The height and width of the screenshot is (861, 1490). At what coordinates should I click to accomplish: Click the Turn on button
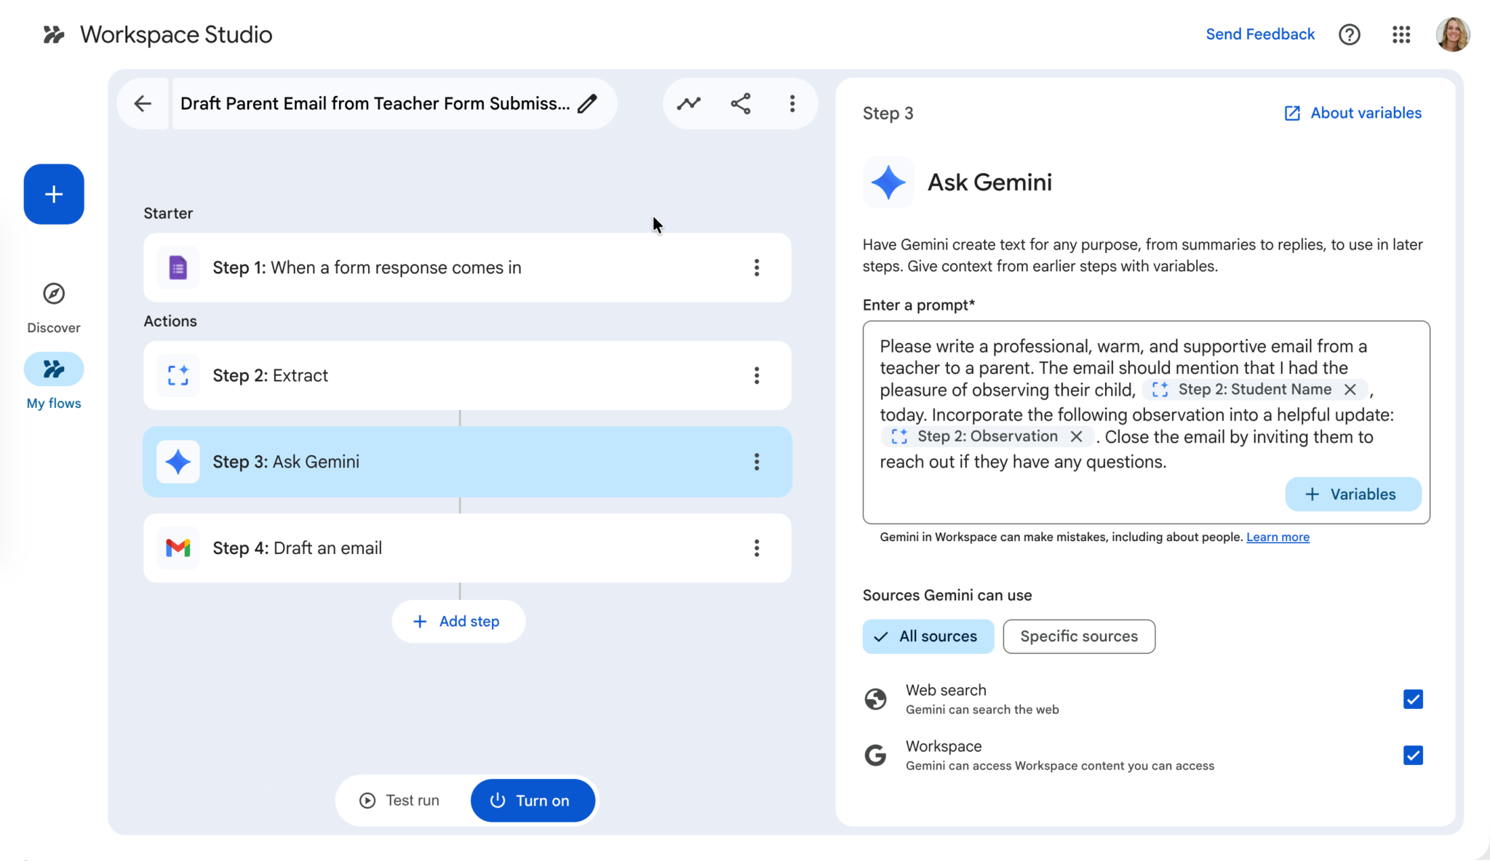click(x=533, y=801)
